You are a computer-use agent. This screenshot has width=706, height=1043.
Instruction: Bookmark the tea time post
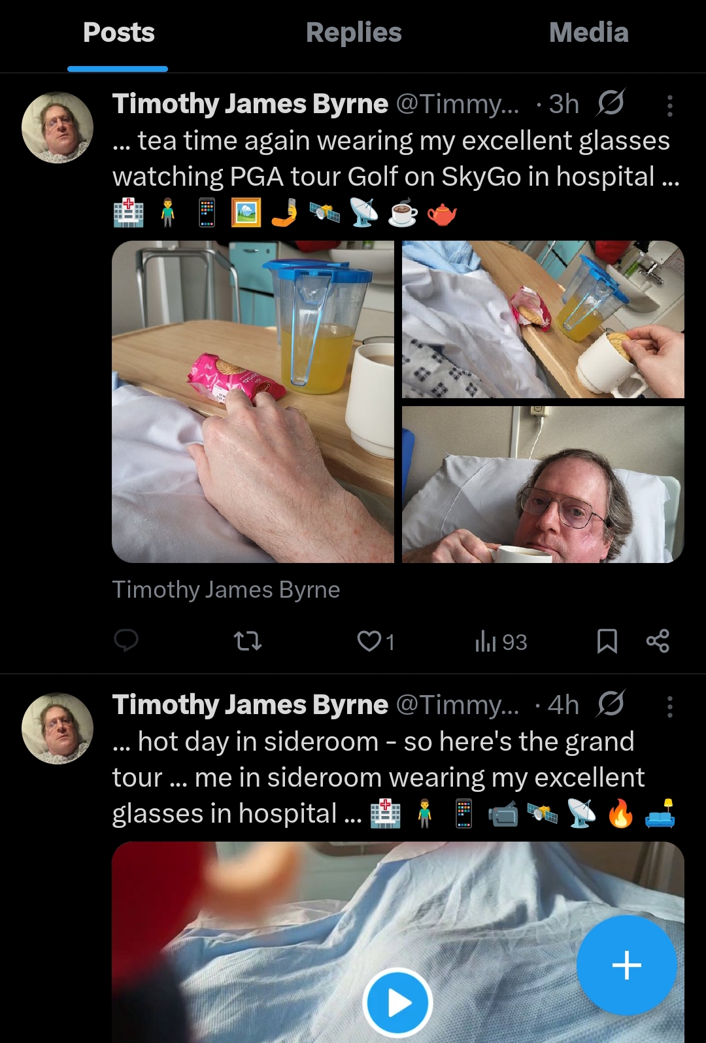(607, 641)
